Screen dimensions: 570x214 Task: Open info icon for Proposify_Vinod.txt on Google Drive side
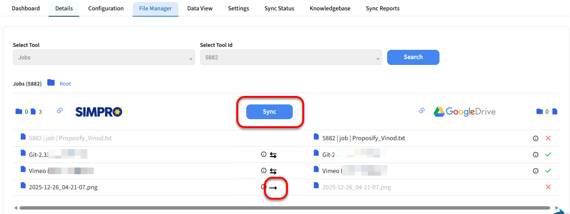(x=535, y=138)
